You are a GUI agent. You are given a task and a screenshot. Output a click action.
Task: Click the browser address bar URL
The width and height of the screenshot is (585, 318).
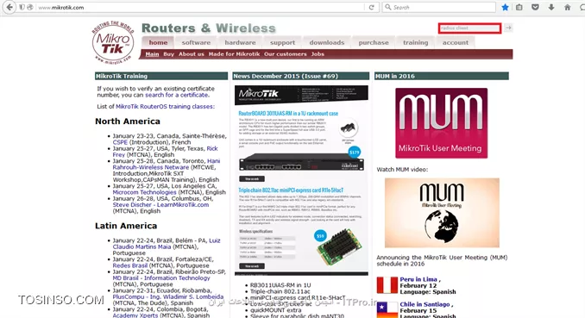point(61,8)
